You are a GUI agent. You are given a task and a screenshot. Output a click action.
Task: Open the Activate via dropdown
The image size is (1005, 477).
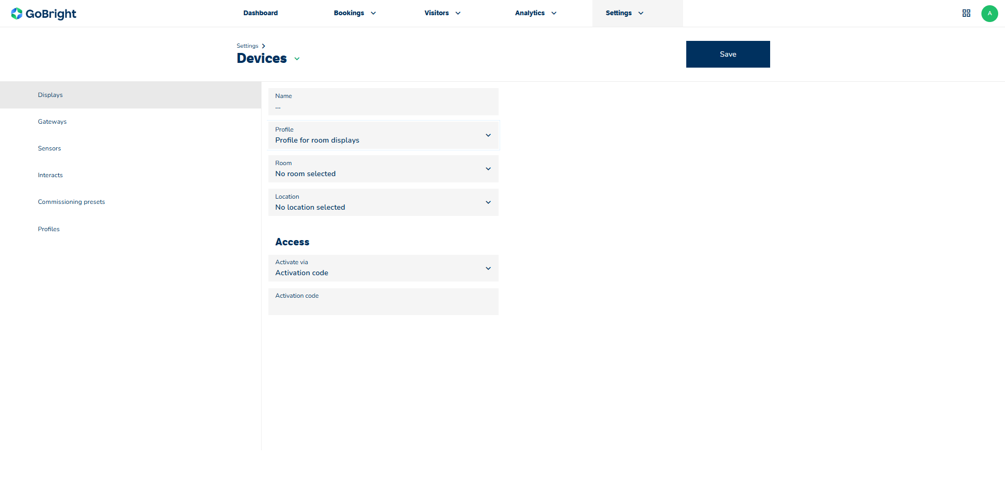pos(383,268)
